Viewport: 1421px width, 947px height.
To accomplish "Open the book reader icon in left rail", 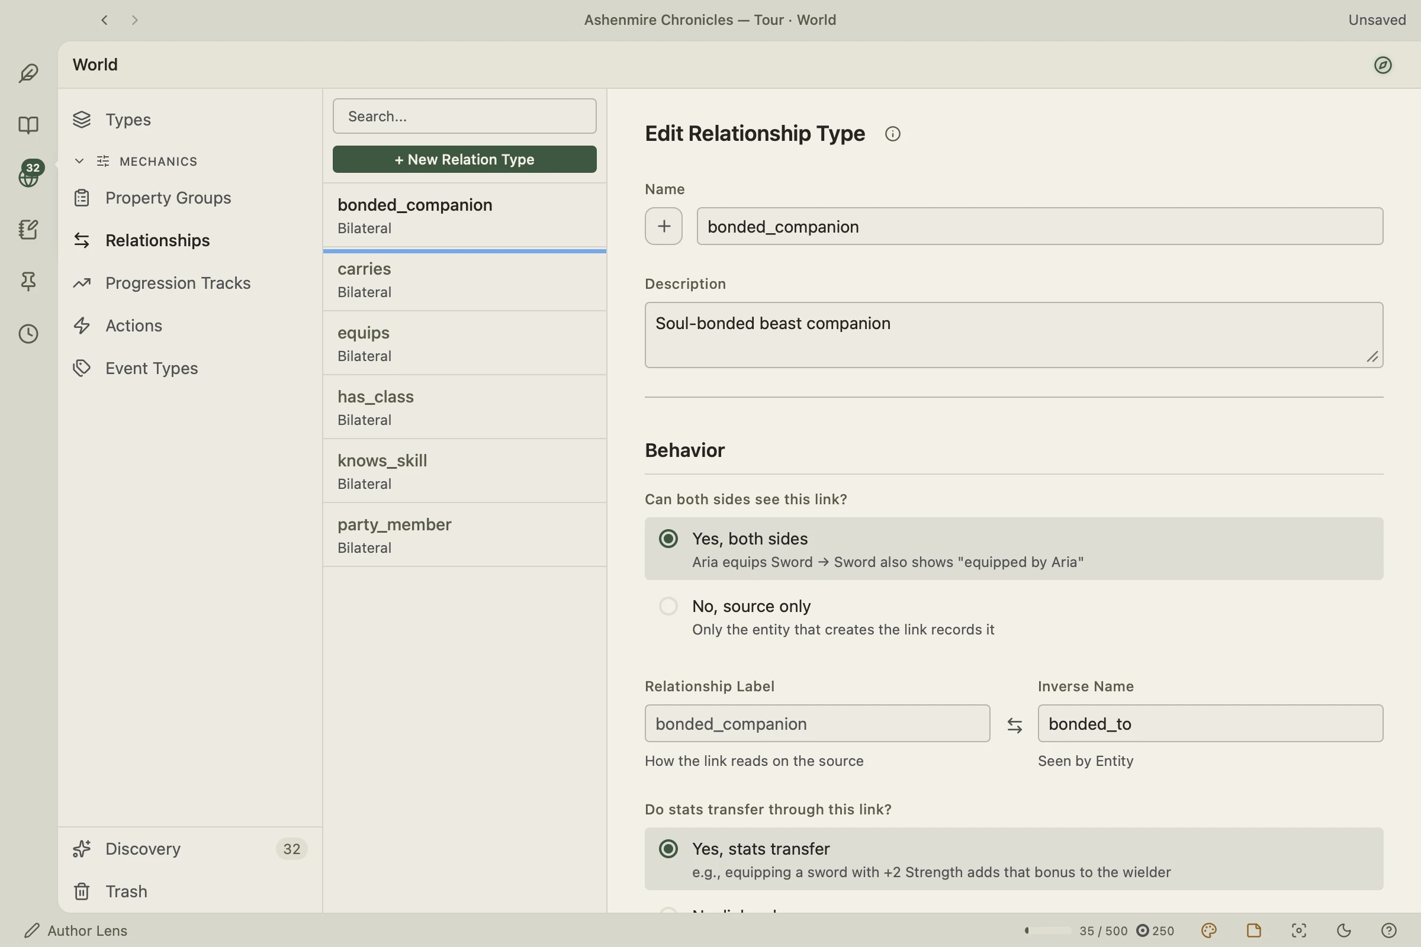I will point(28,125).
